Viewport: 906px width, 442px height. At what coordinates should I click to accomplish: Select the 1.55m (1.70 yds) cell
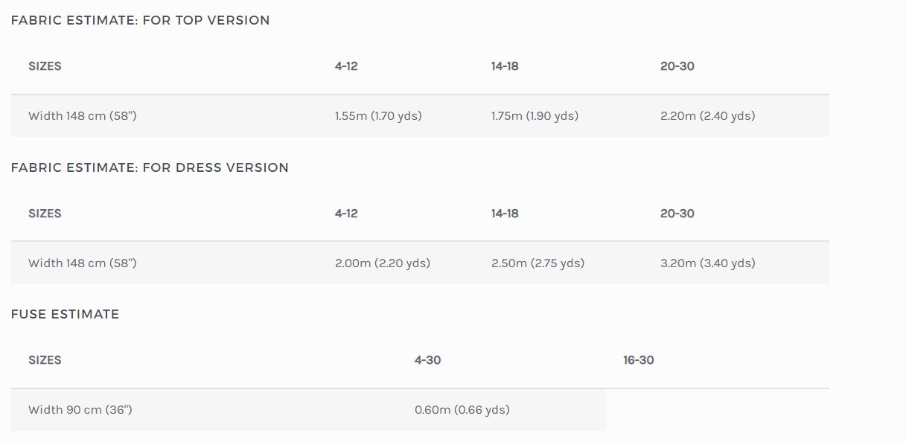coord(378,116)
